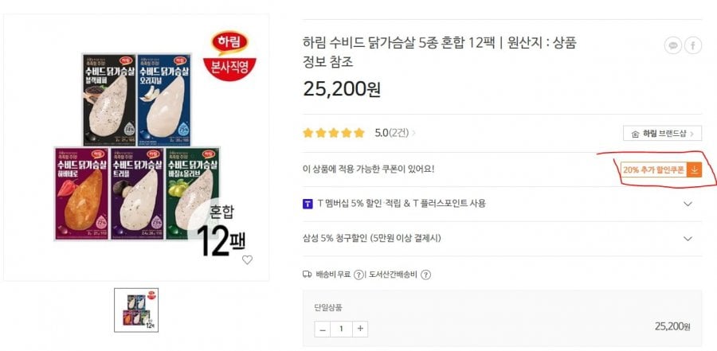Click help icon next to 배송비 무료
Screen dimensions: 717x351
coord(359,275)
